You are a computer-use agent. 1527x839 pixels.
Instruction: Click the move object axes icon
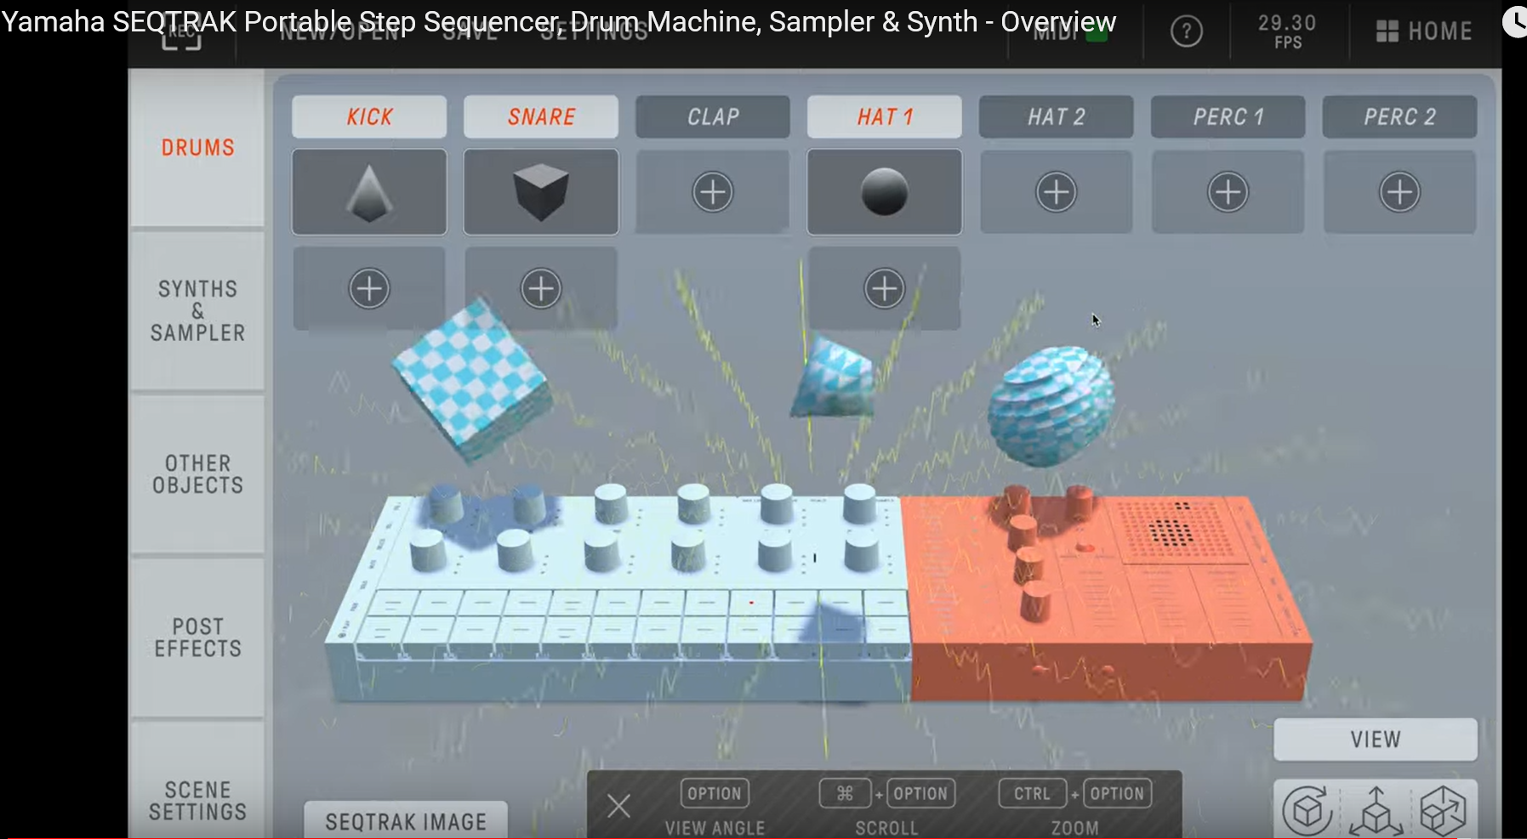(1376, 810)
